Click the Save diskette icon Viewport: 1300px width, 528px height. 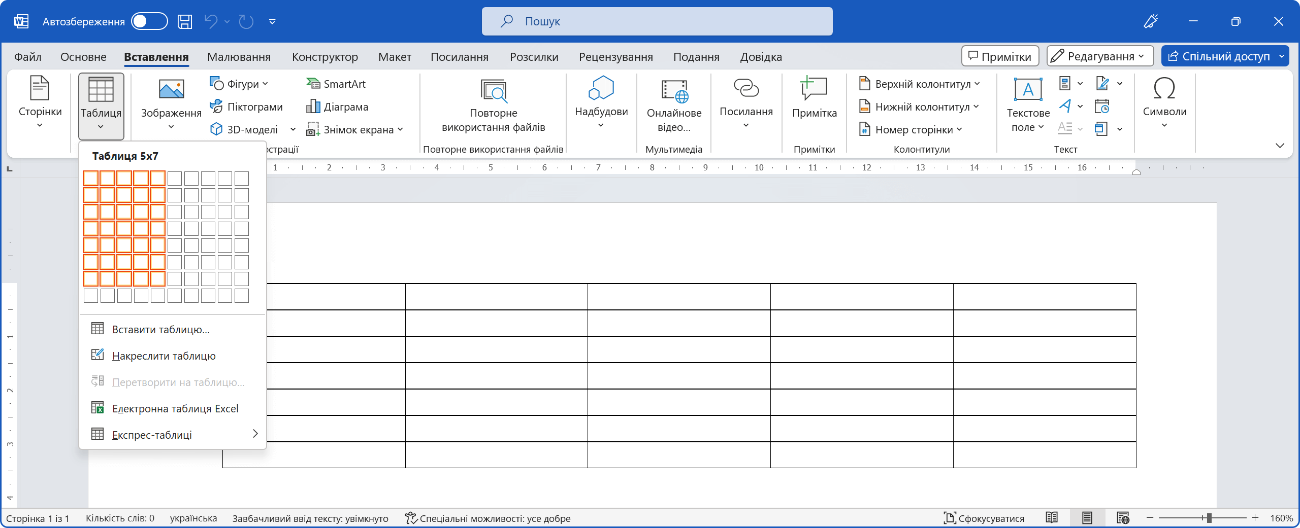pos(185,21)
